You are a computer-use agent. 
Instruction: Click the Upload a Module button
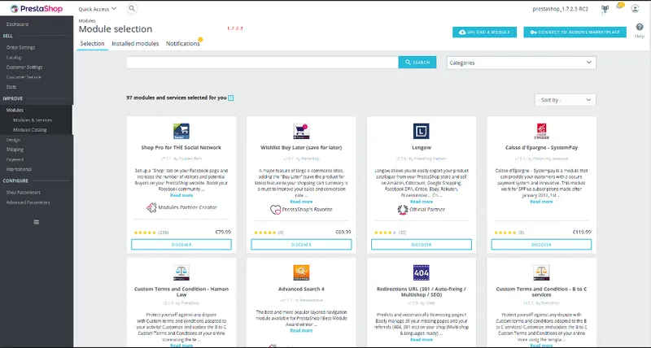point(484,32)
